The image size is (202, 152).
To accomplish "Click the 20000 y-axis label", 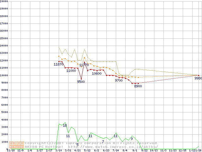I will (3, 1).
